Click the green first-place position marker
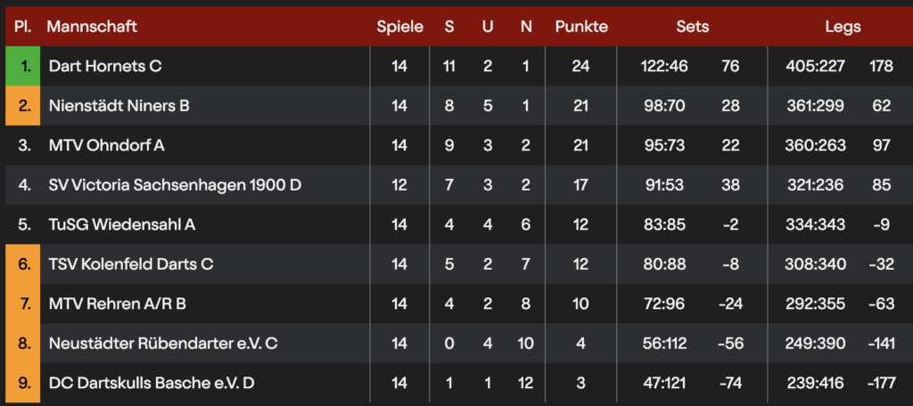The image size is (913, 406). click(23, 67)
